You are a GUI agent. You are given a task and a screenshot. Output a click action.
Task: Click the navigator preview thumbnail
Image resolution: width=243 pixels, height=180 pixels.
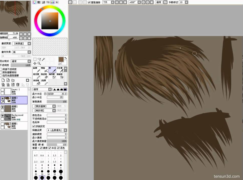click(15, 16)
